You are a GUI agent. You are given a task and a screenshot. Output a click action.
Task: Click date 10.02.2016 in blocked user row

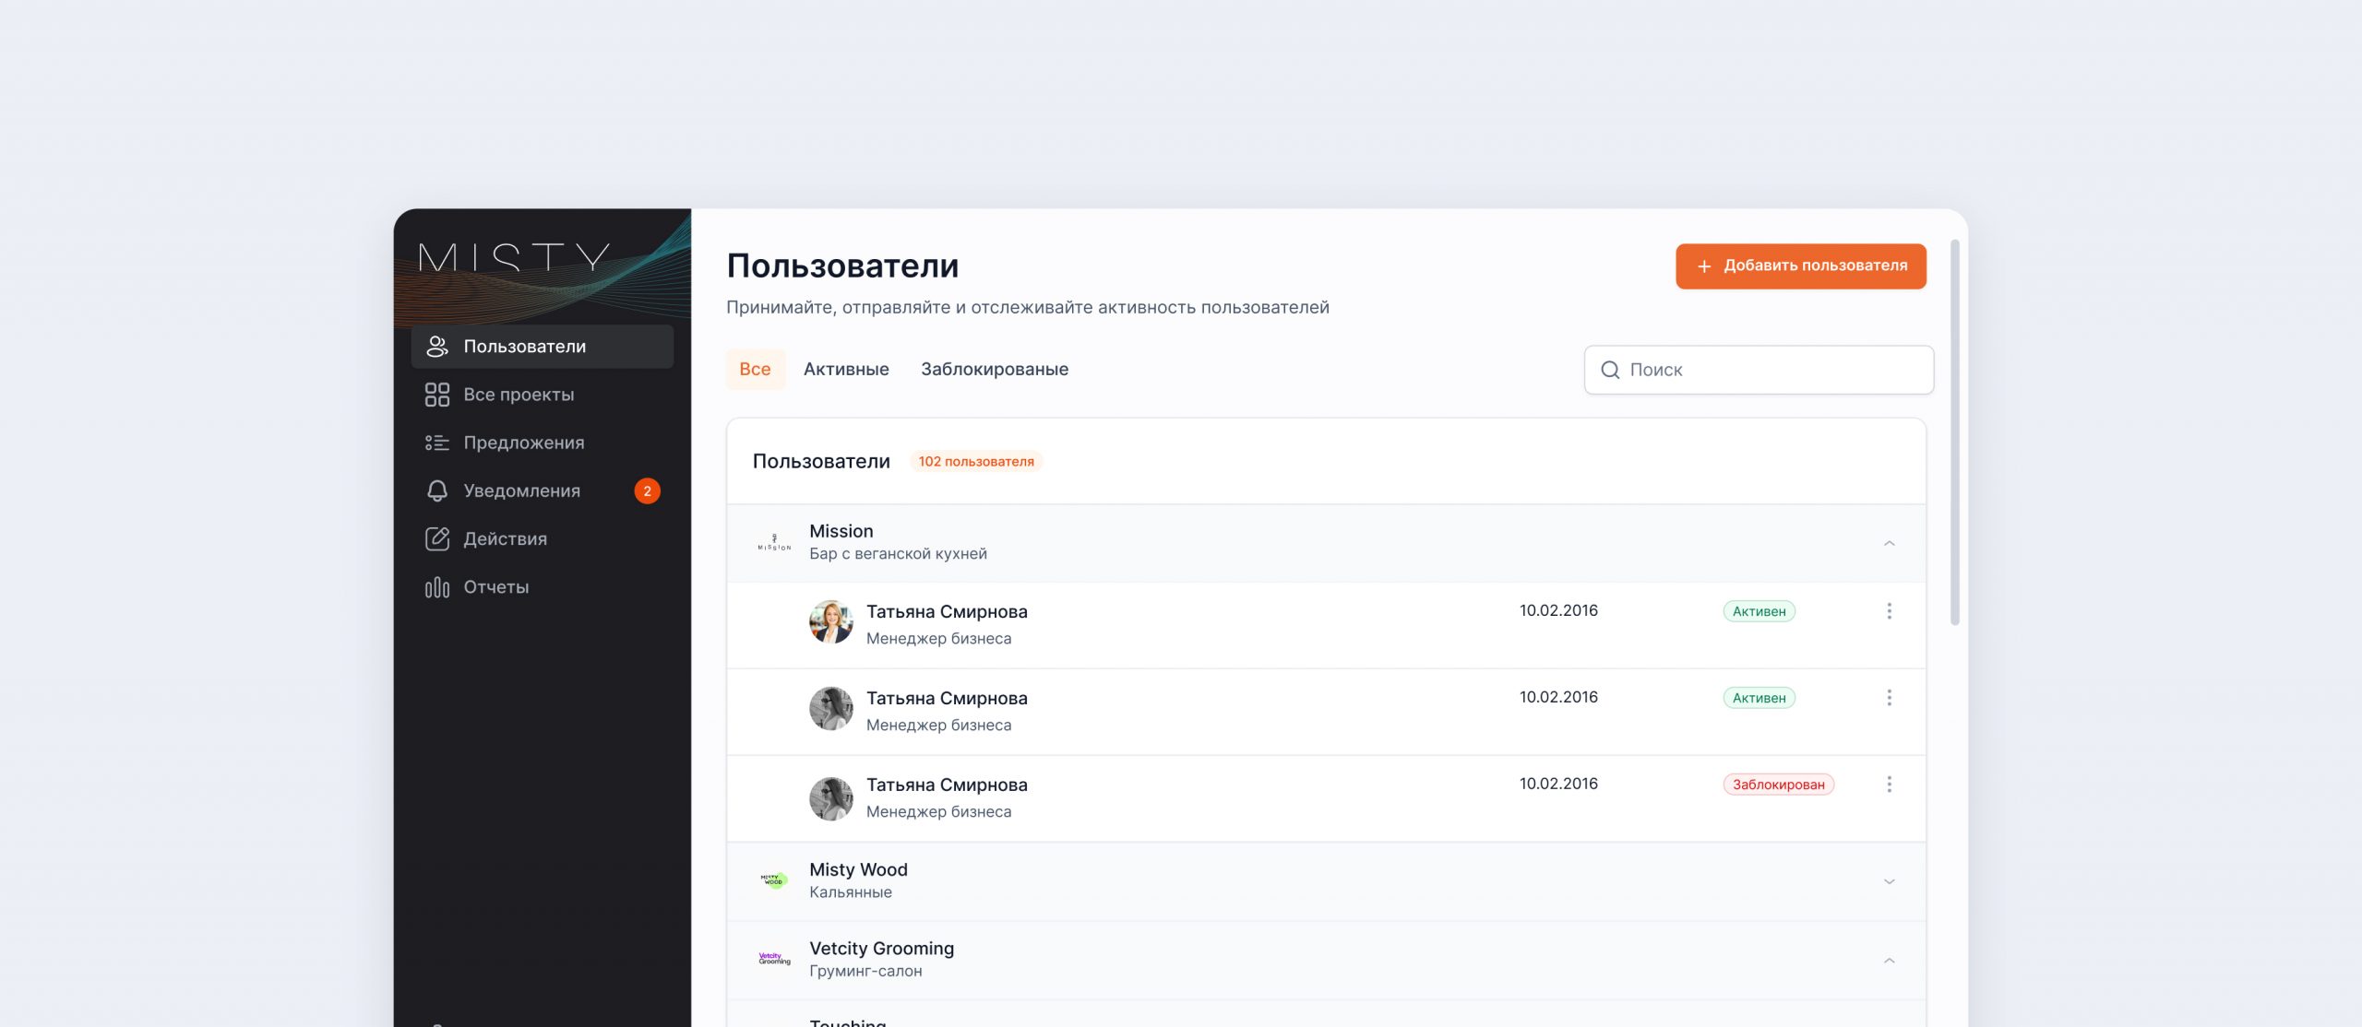tap(1558, 784)
